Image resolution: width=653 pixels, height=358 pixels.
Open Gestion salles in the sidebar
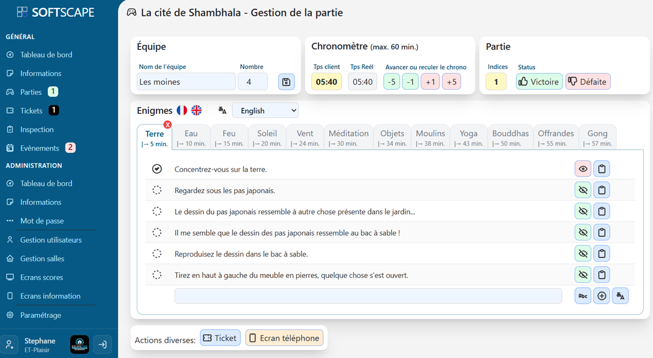tap(42, 259)
